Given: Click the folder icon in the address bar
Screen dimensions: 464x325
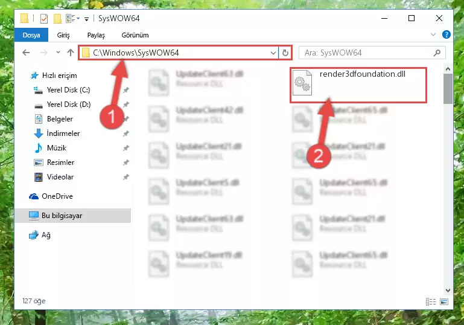Looking at the screenshot, I should [x=86, y=53].
